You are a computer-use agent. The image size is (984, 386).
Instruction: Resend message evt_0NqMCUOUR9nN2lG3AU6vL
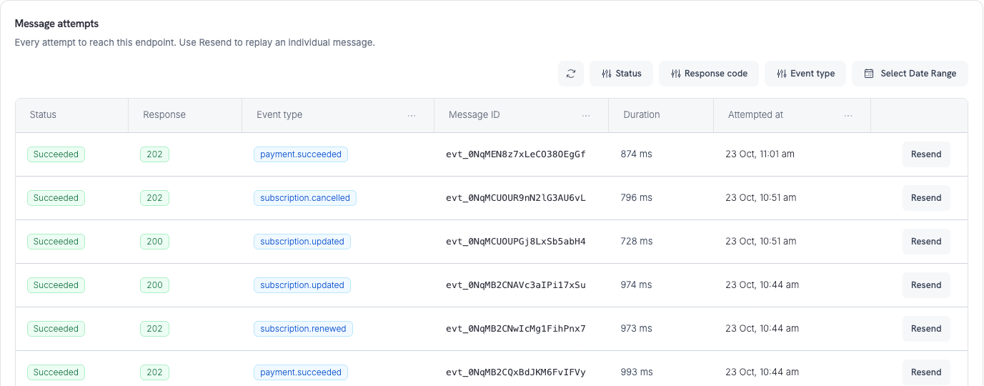tap(926, 198)
